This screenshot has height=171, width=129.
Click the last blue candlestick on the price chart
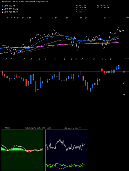click(119, 67)
